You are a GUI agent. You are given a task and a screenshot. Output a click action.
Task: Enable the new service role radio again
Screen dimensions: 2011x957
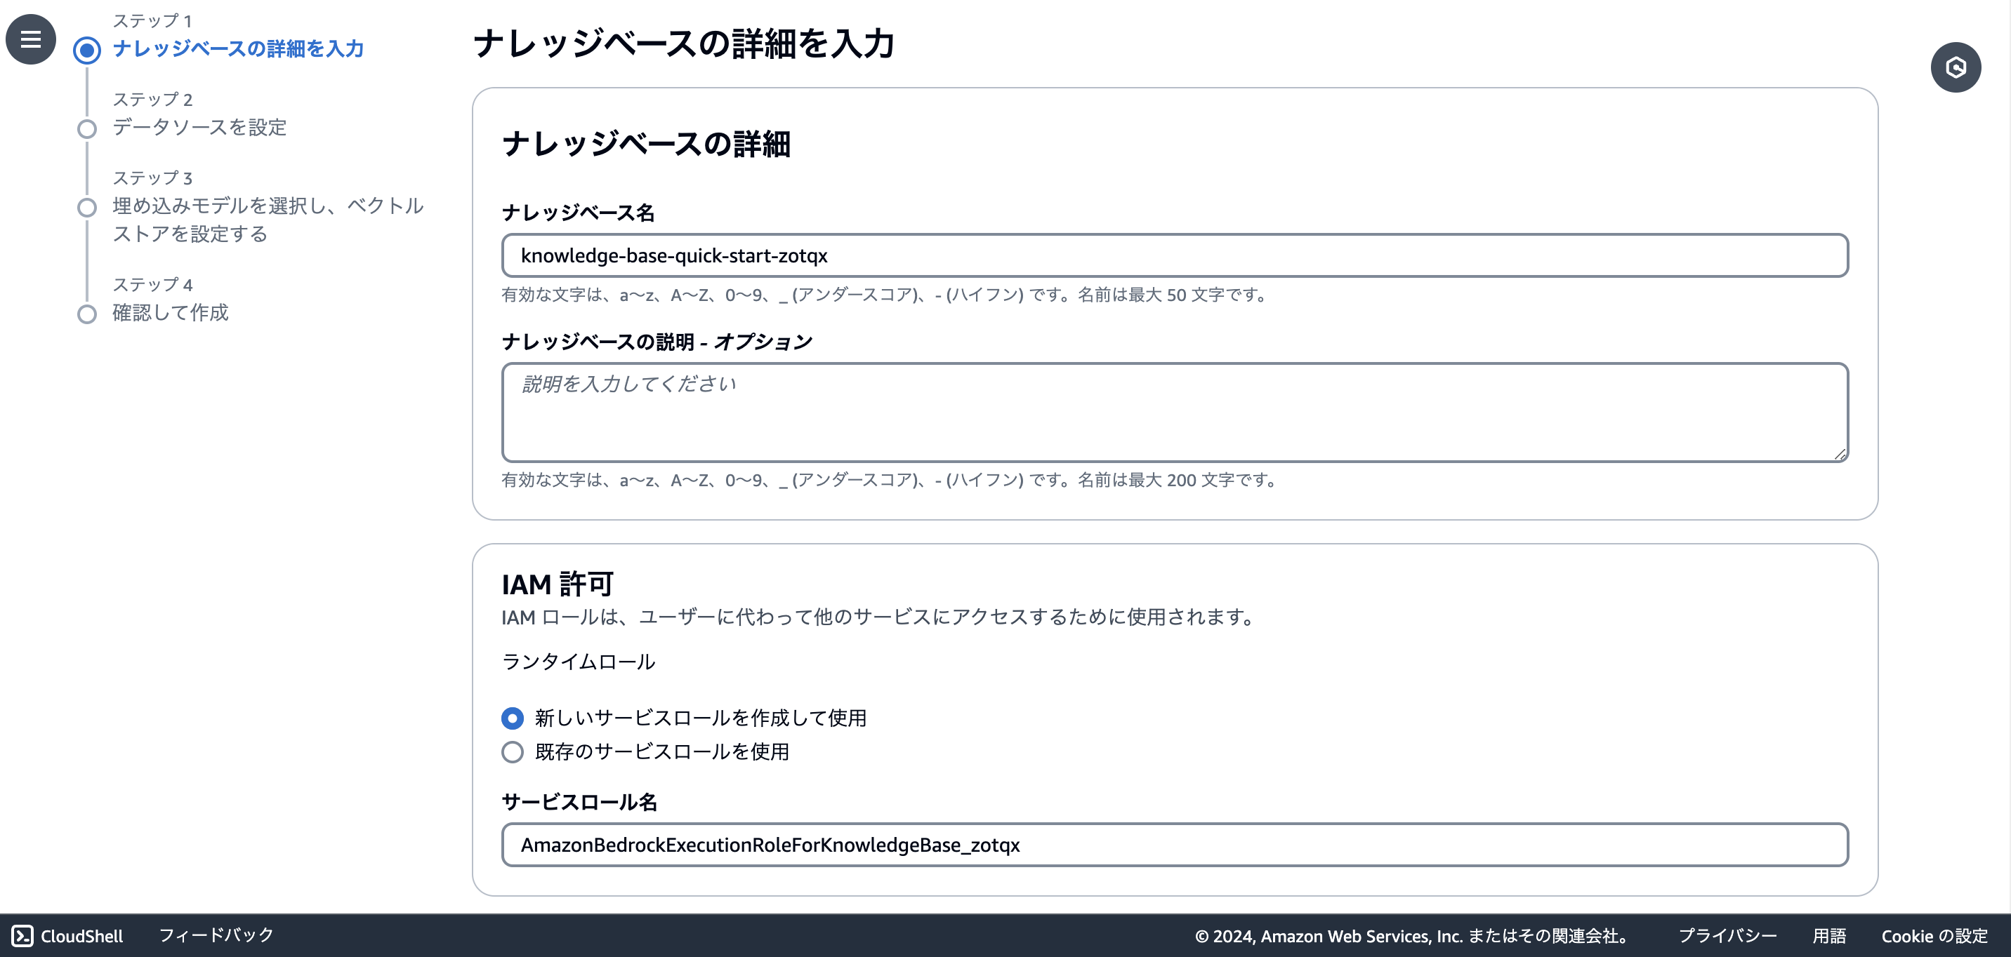pos(511,718)
